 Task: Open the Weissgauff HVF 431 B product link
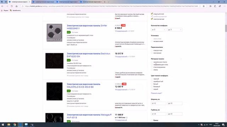pos(89,116)
